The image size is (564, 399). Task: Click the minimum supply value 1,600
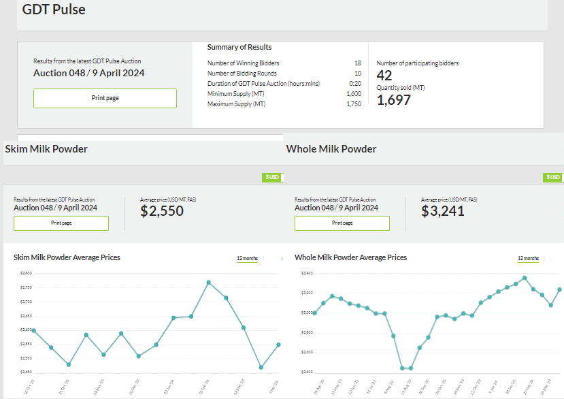pyautogui.click(x=354, y=94)
